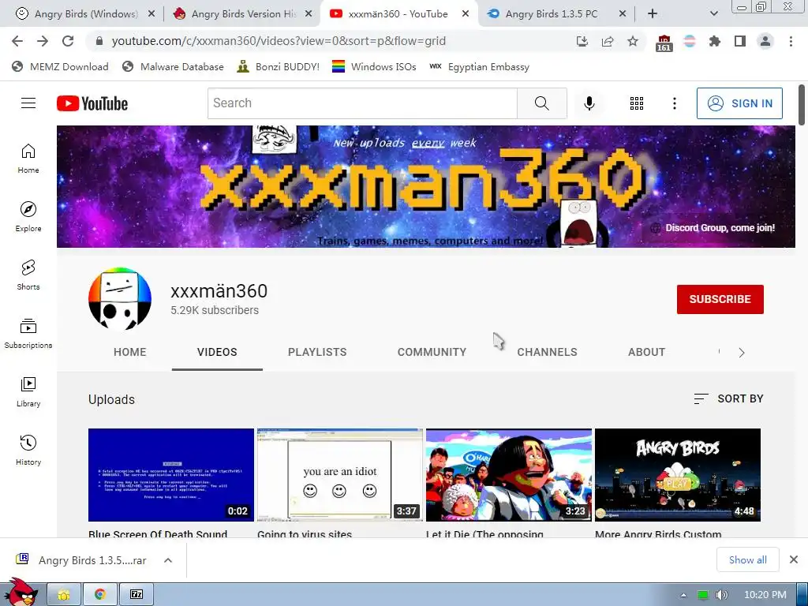Open a new browser tab
Image resolution: width=808 pixels, height=606 pixels.
653,14
